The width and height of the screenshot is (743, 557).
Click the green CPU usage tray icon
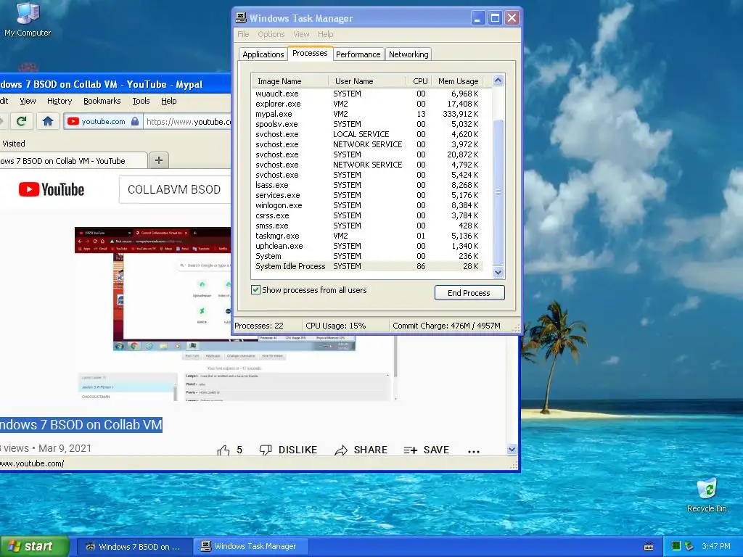coord(676,546)
